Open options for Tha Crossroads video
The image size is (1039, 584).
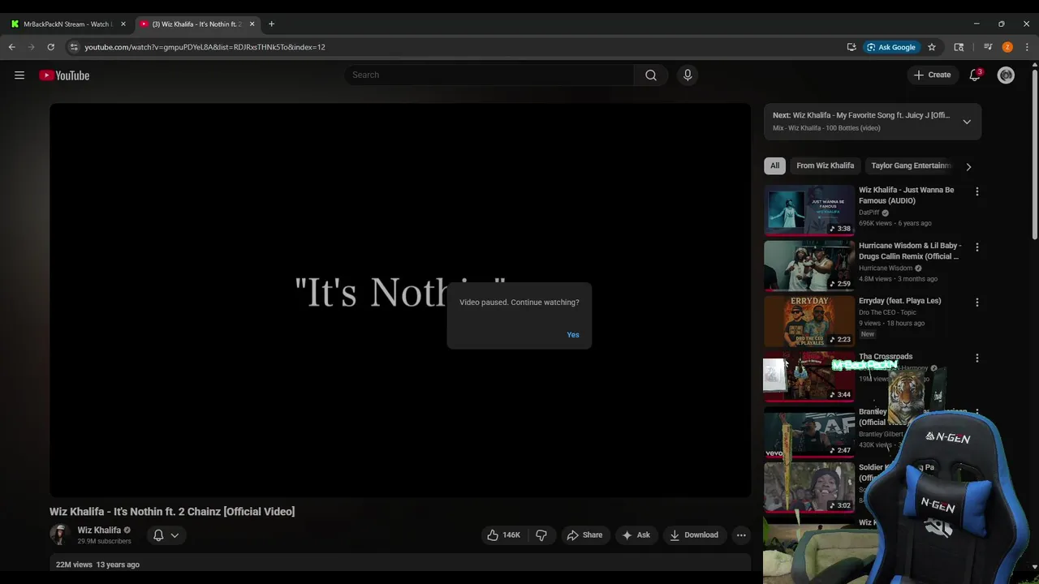[977, 358]
